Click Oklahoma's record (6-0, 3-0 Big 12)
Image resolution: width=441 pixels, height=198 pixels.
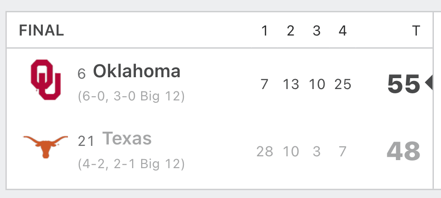(131, 96)
